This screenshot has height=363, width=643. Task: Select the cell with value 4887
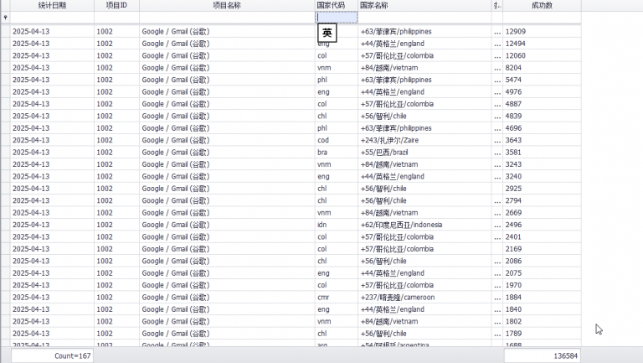click(x=542, y=104)
